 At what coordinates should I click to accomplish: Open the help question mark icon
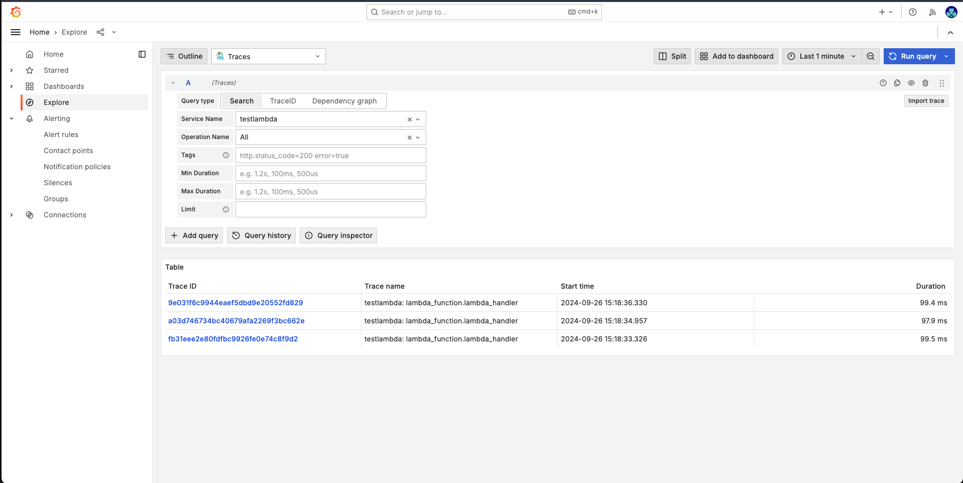[913, 12]
